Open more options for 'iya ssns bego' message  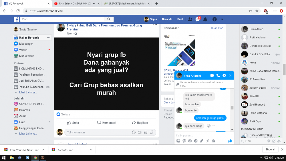pyautogui.click(x=213, y=126)
